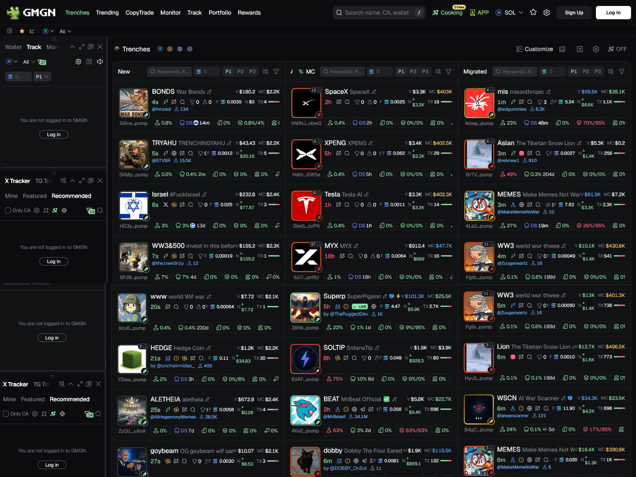Image resolution: width=636 pixels, height=477 pixels.
Task: Mute sound for the Migrated column
Action: pos(611,72)
